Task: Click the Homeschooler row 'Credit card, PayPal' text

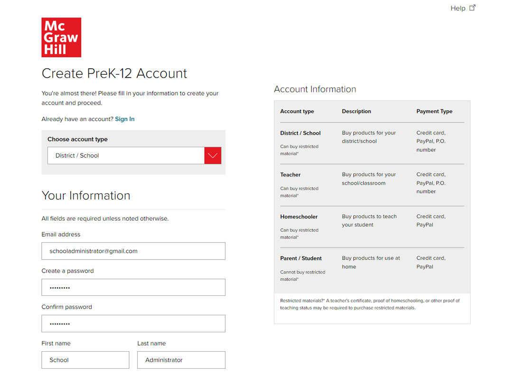Action: (431, 221)
